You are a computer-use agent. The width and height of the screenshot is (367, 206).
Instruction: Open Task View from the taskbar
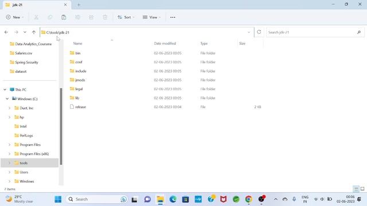point(134,200)
